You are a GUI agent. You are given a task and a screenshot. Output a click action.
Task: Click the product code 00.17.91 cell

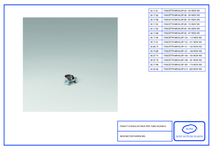155,42
